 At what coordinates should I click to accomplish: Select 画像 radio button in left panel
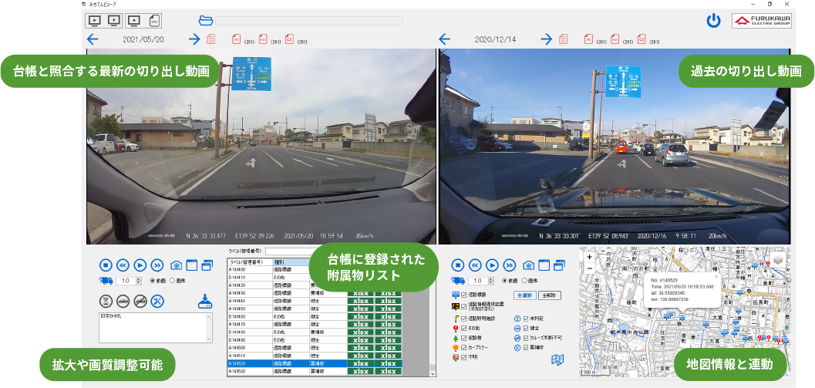click(173, 281)
